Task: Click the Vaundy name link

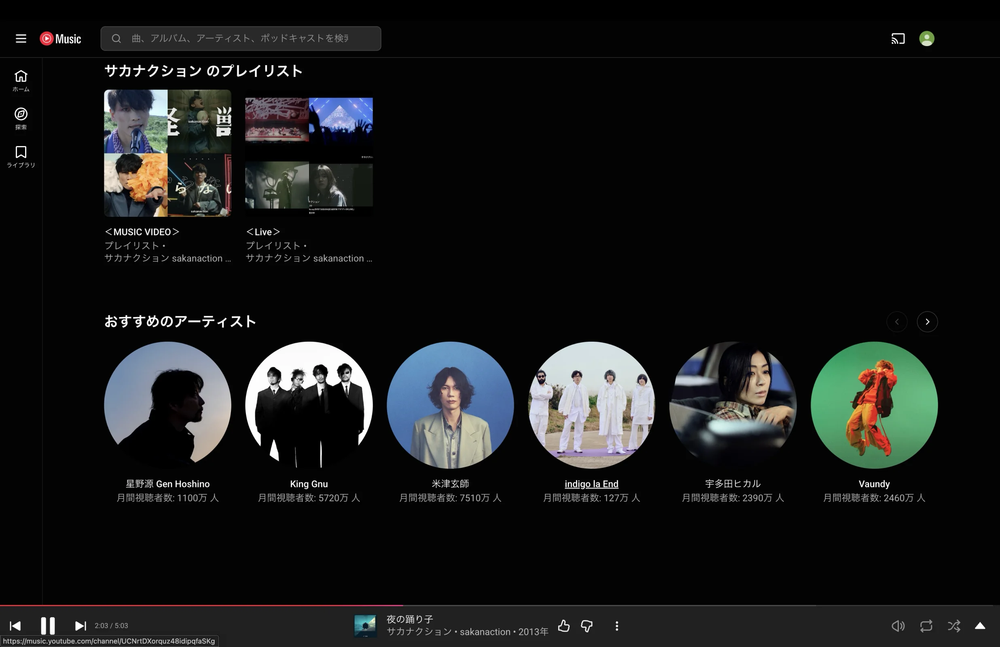Action: (874, 484)
